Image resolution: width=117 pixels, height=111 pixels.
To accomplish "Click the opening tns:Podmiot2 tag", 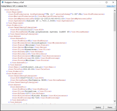I will pyautogui.click(x=14, y=73).
